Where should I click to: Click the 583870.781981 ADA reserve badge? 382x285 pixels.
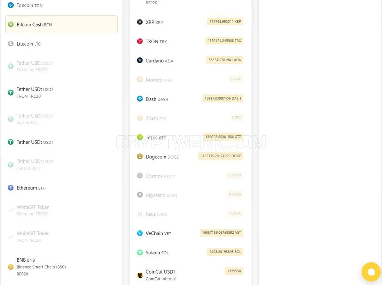point(225,60)
